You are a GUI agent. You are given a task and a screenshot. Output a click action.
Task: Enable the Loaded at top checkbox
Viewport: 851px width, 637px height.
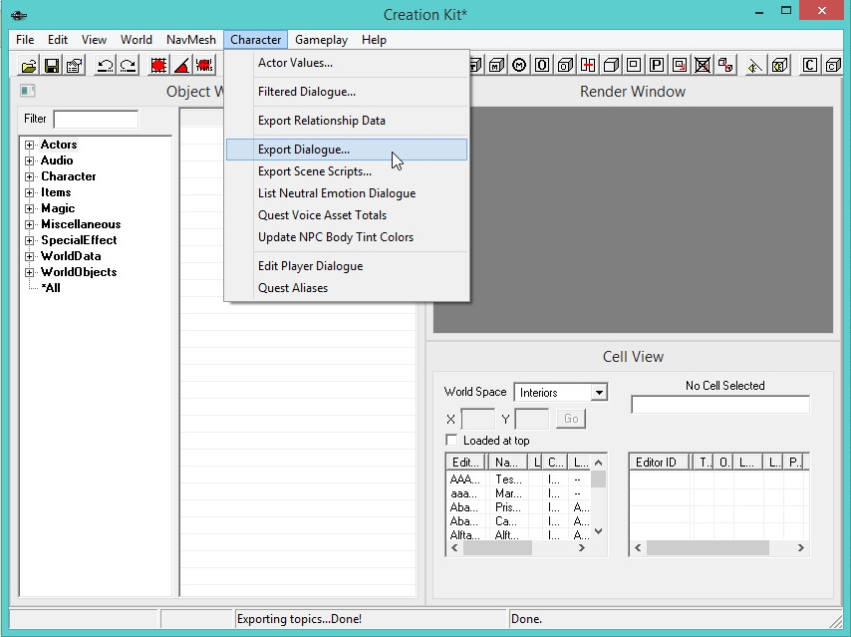(x=451, y=440)
